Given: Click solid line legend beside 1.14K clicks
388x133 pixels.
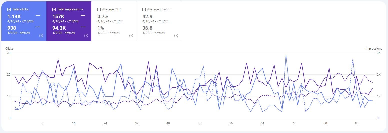Looking at the screenshot, I should pyautogui.click(x=38, y=15).
